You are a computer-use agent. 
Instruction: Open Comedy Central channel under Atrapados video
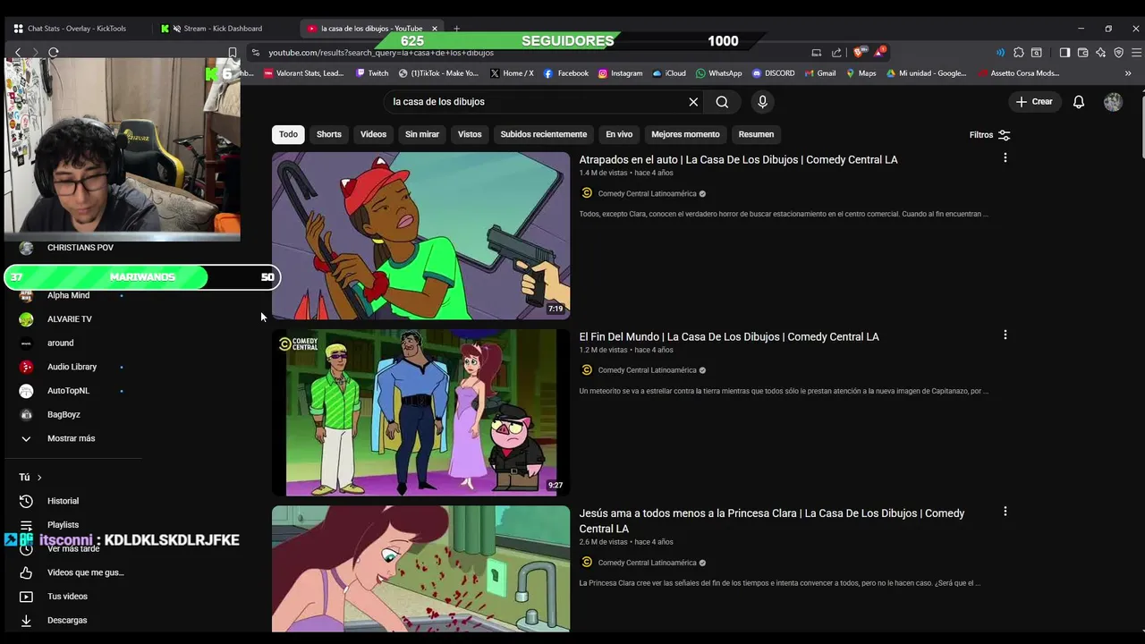(647, 193)
